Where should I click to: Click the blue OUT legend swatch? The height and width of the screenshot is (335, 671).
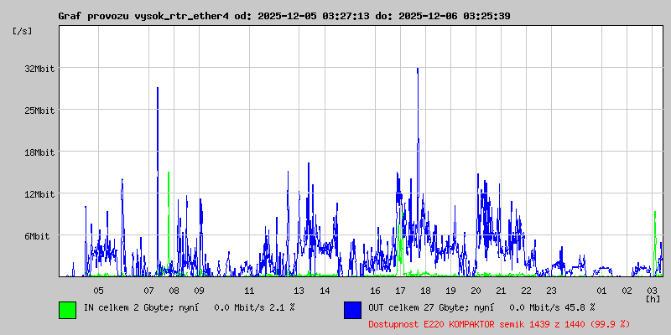(352, 309)
